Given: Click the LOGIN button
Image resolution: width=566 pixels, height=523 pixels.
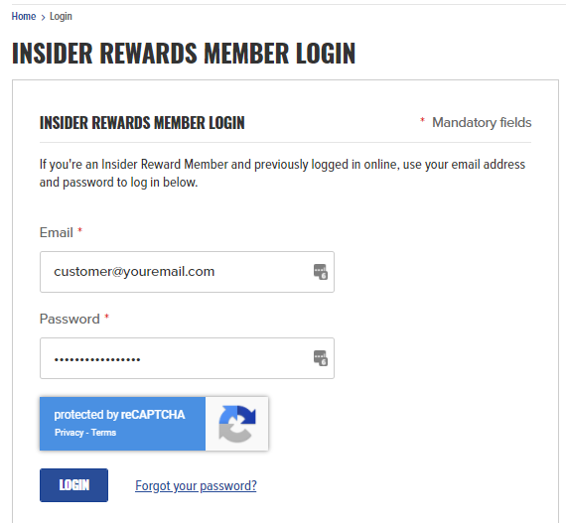Looking at the screenshot, I should point(74,485).
